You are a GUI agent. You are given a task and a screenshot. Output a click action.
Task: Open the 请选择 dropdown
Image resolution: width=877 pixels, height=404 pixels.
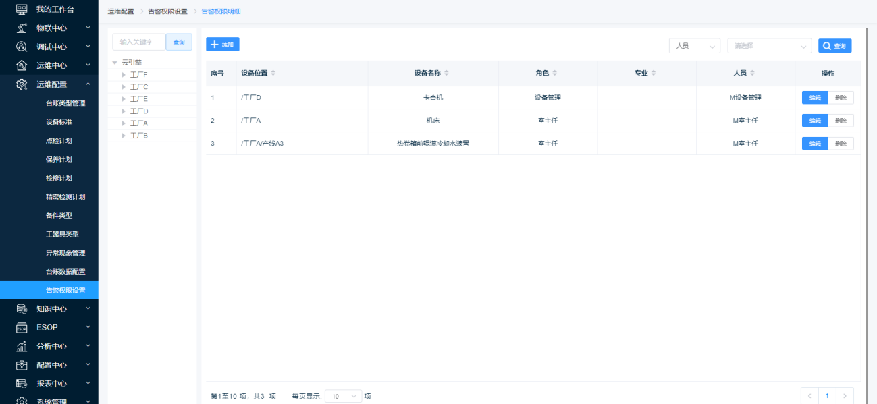[x=769, y=46]
